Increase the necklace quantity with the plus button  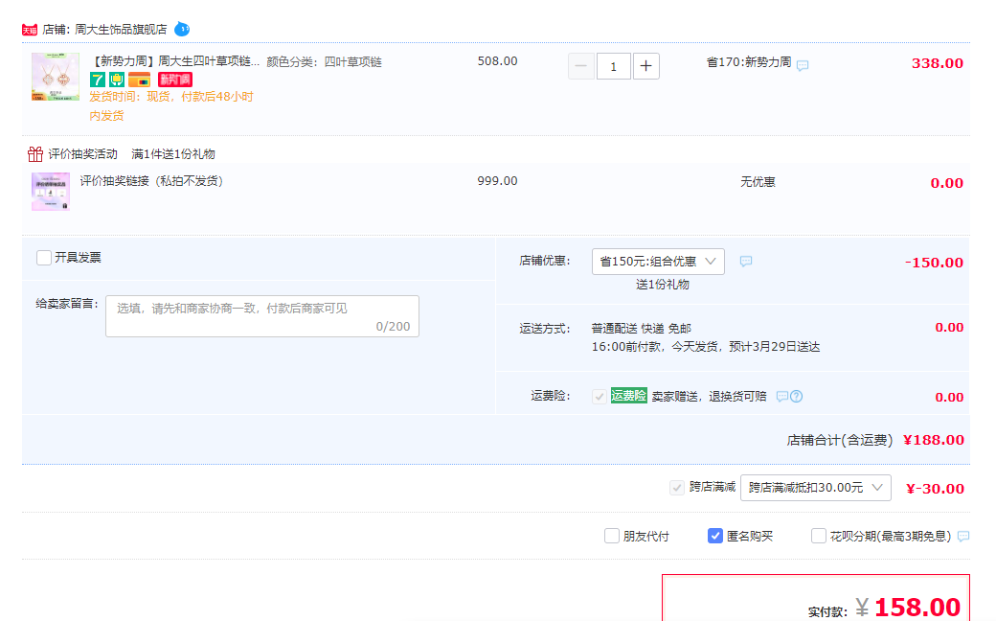pyautogui.click(x=646, y=66)
